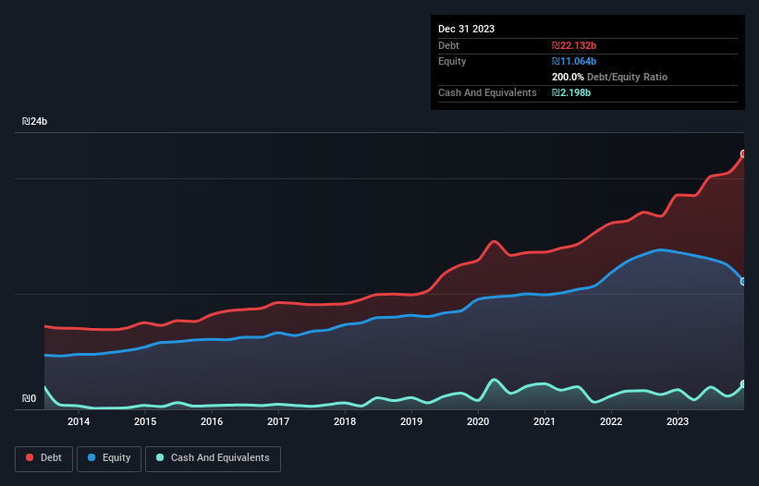Click the 2015 x-axis label
The height and width of the screenshot is (486, 759).
tap(145, 421)
